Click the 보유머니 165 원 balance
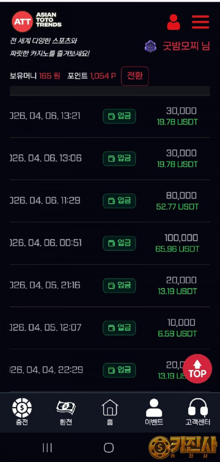Screen dimensions: 220x462 tap(35, 76)
